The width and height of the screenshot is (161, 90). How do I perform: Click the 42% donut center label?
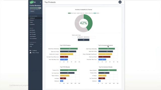84,23
